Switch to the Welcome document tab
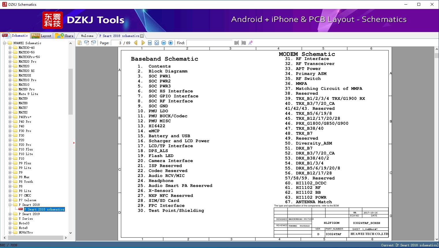Screen dimensions: 439x248 click(87, 36)
